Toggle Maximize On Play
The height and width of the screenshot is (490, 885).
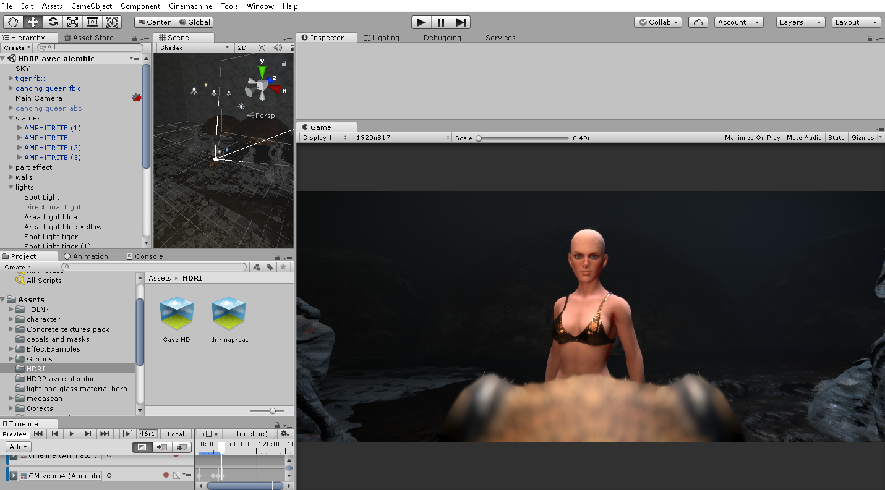[752, 137]
